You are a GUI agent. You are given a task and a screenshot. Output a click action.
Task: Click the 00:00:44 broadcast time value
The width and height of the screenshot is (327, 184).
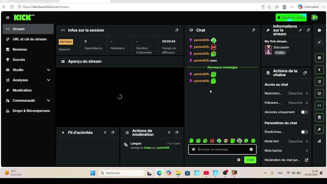169,41
